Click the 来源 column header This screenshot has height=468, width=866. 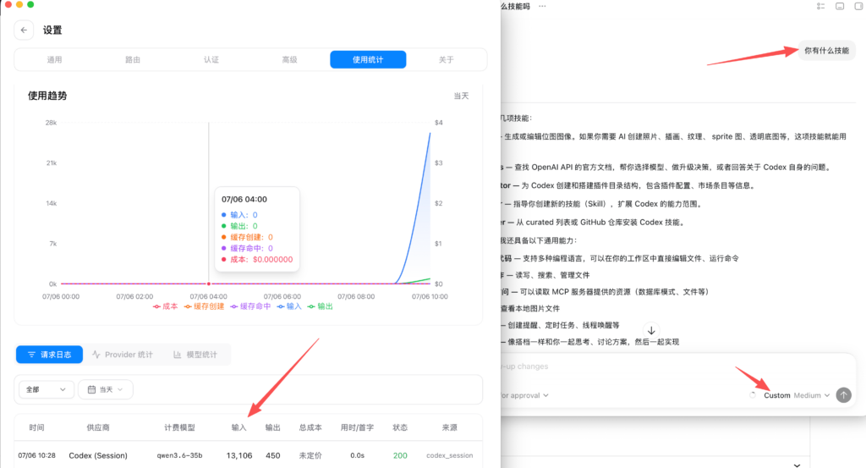click(x=450, y=427)
